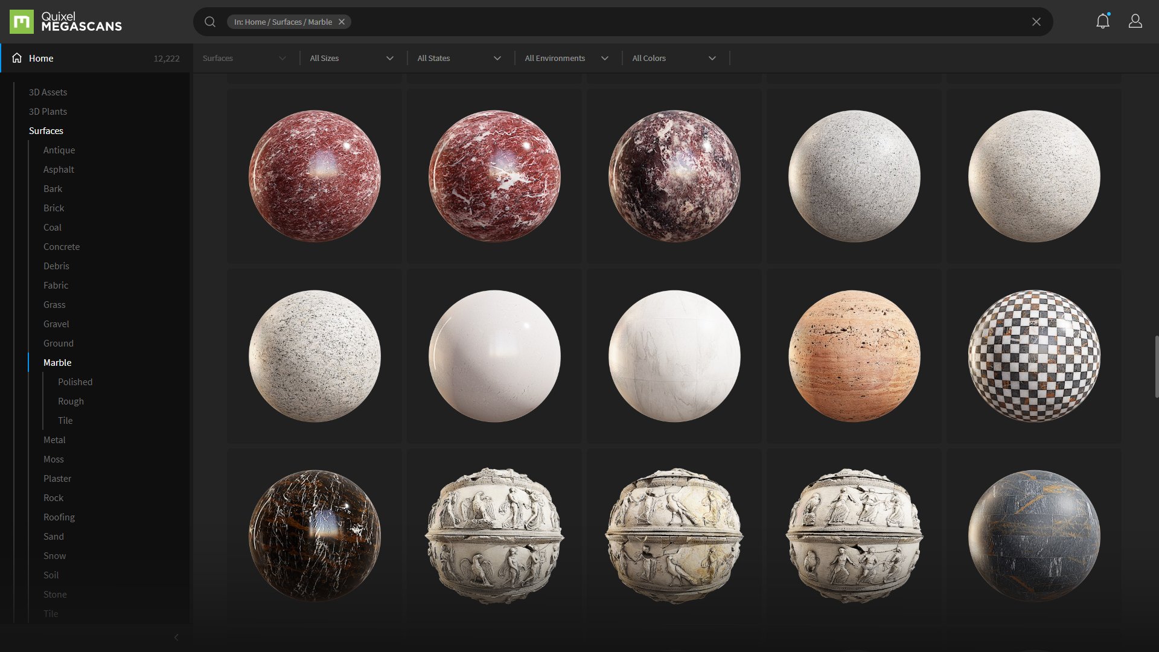Click the search magnifier icon

(x=210, y=22)
